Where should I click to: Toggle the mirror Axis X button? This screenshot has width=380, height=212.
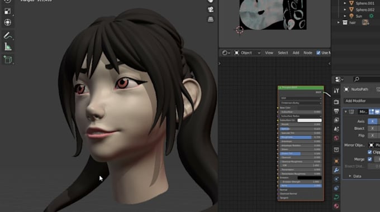373,121
